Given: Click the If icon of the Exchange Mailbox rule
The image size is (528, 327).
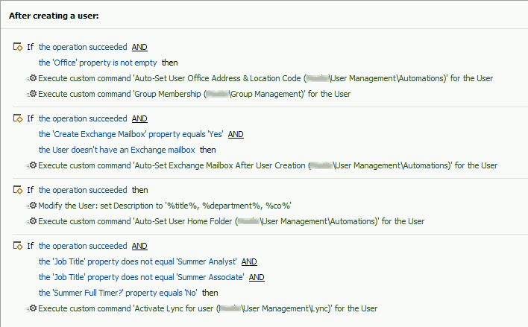Looking at the screenshot, I should (x=18, y=118).
